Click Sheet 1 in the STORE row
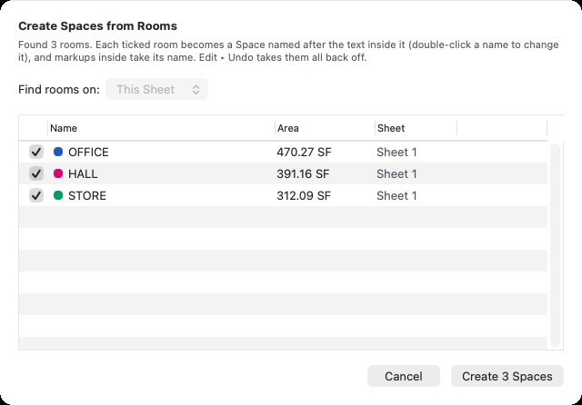Viewport: 582px width, 405px height. tap(396, 196)
